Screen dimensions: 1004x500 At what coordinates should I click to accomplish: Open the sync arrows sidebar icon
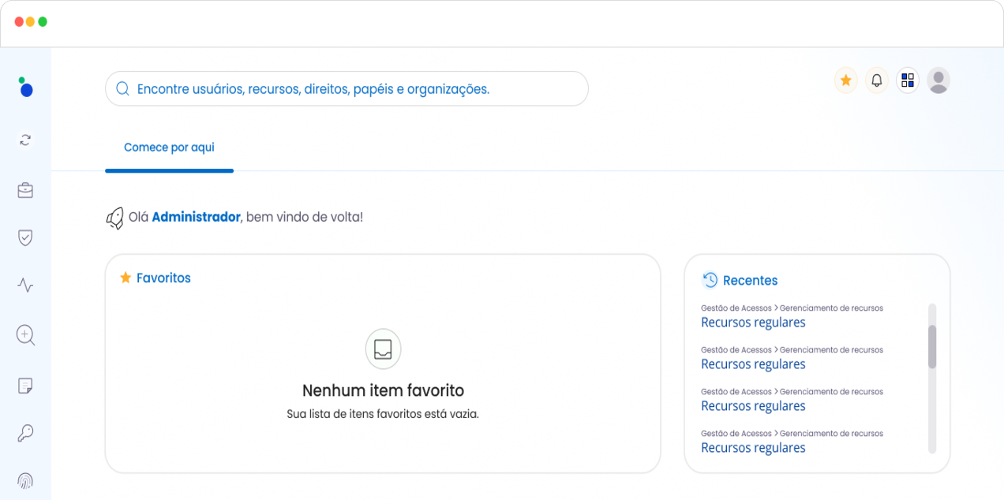pos(25,140)
